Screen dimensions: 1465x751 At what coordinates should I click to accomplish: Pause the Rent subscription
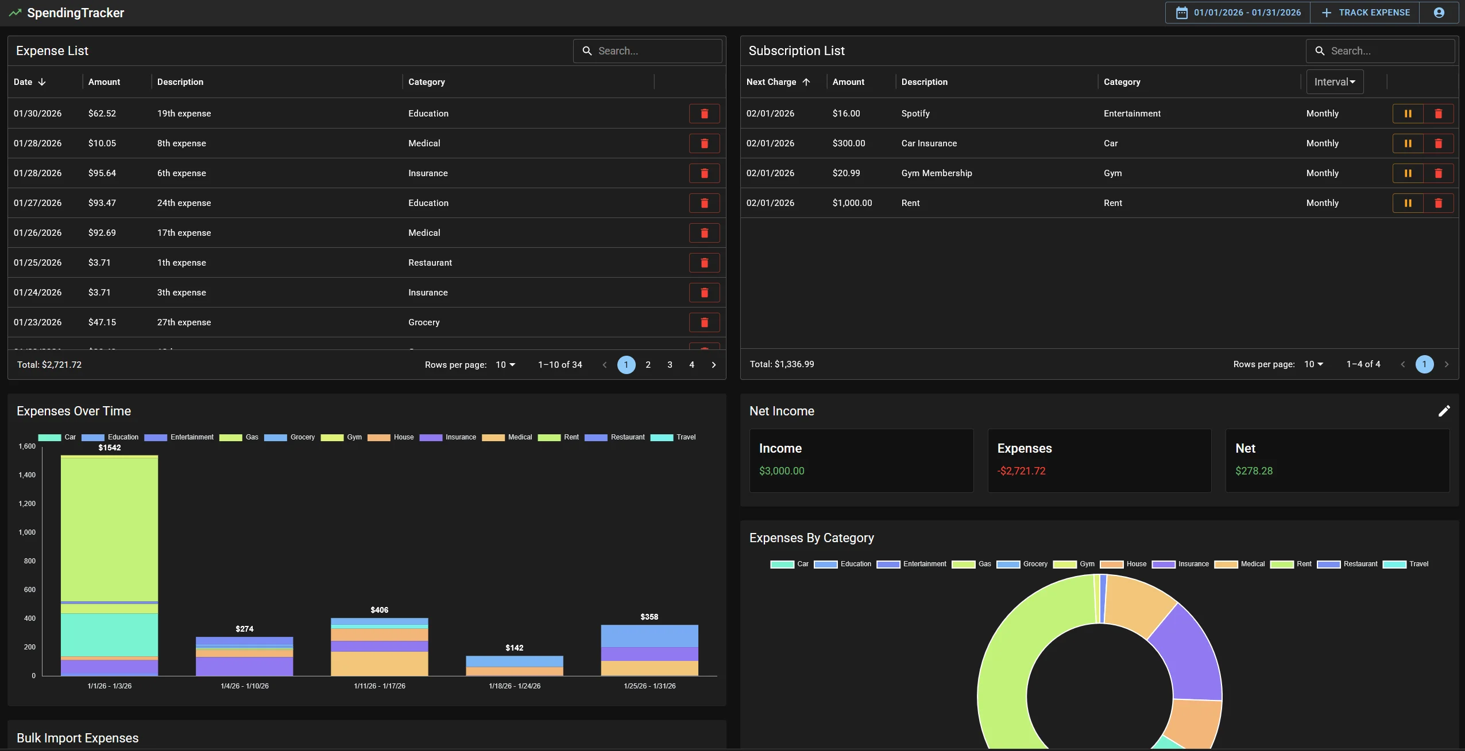point(1408,203)
